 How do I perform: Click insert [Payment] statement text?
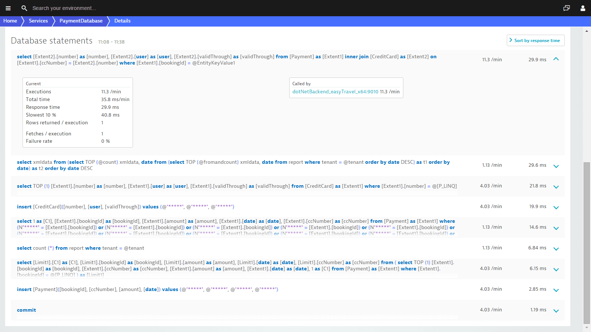pyautogui.click(x=147, y=290)
